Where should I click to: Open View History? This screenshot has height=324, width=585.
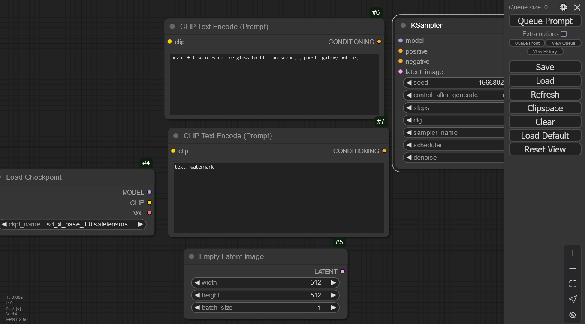point(545,51)
